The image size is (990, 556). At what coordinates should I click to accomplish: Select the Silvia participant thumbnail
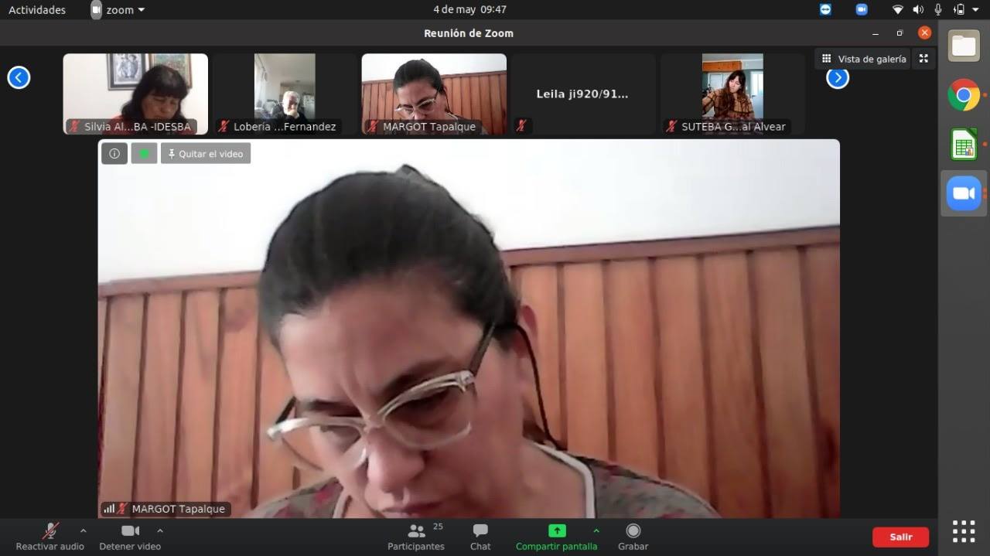tap(135, 94)
